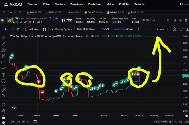
Task: Open the candle chart style selector
Action: click(18, 29)
